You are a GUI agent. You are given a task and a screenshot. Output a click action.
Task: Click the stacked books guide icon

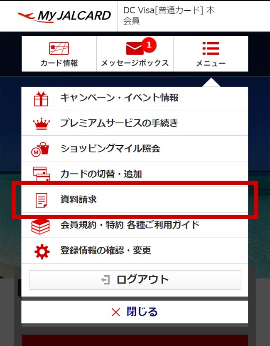[x=40, y=227]
